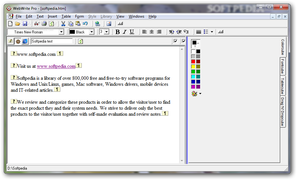297x180 pixels.
Task: Preview in Internet Explorer browser icon
Action: pos(25,41)
